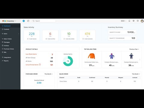Open the 6 To Be Shipped card

[x=50, y=35]
